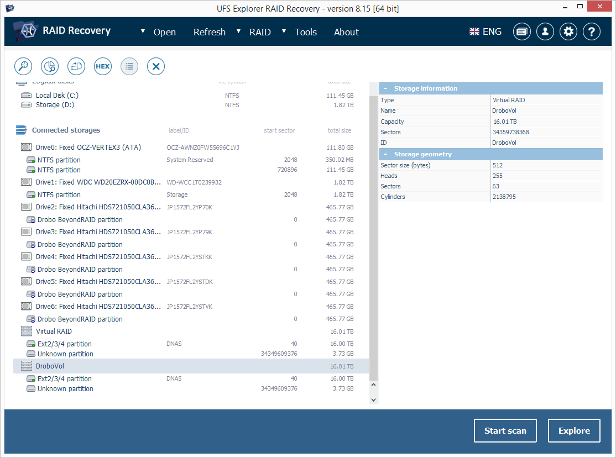Click the application icon in title bar
The width and height of the screenshot is (616, 458).
pos(10,8)
